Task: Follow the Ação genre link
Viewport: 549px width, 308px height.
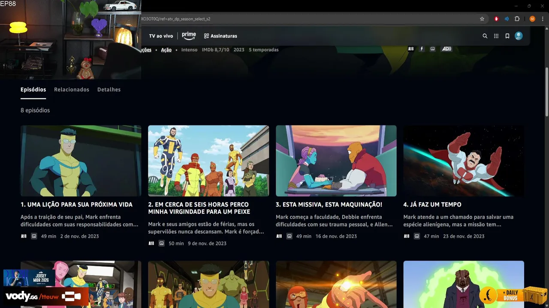Action: tap(166, 50)
